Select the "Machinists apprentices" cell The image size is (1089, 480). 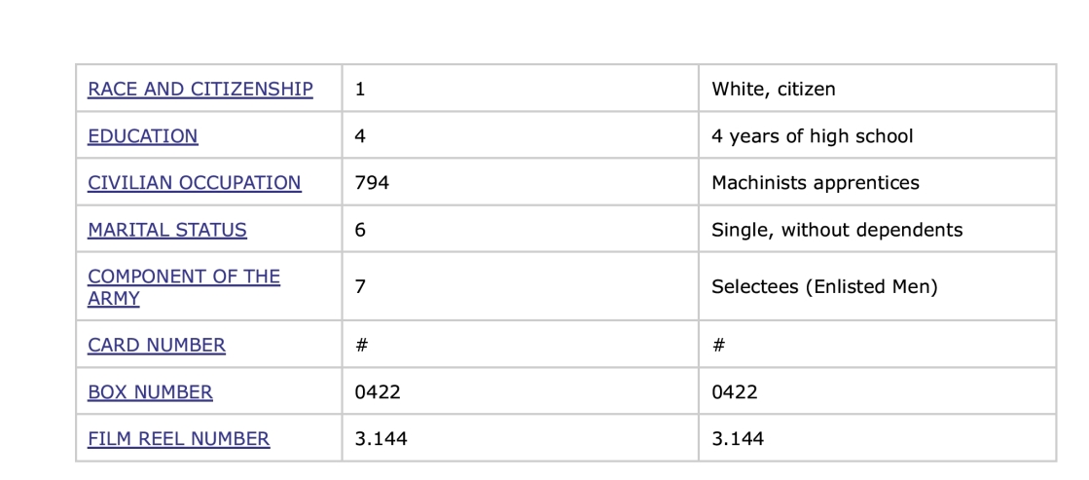815,183
